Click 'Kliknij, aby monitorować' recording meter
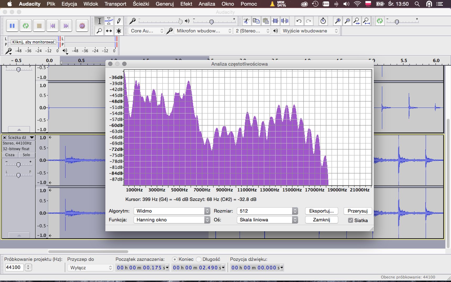Viewport: 451px width, 282px height. [34, 42]
